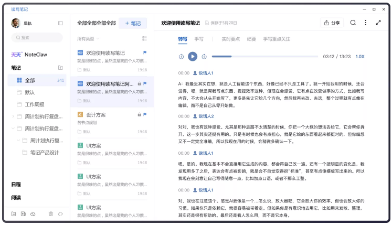Screen dimensions: 392x225
Task: Open the 实时要点 tab
Action: tap(231, 39)
